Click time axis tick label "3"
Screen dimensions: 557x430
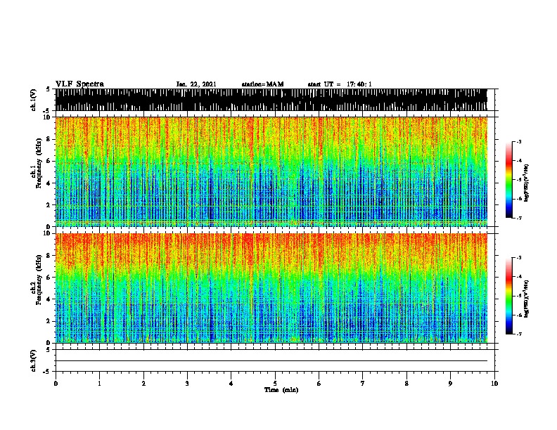point(187,384)
